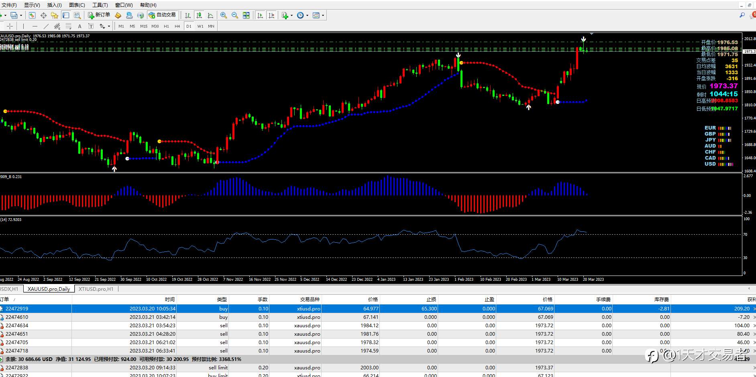
Task: Open the 图表(C) menu
Action: (x=77, y=5)
